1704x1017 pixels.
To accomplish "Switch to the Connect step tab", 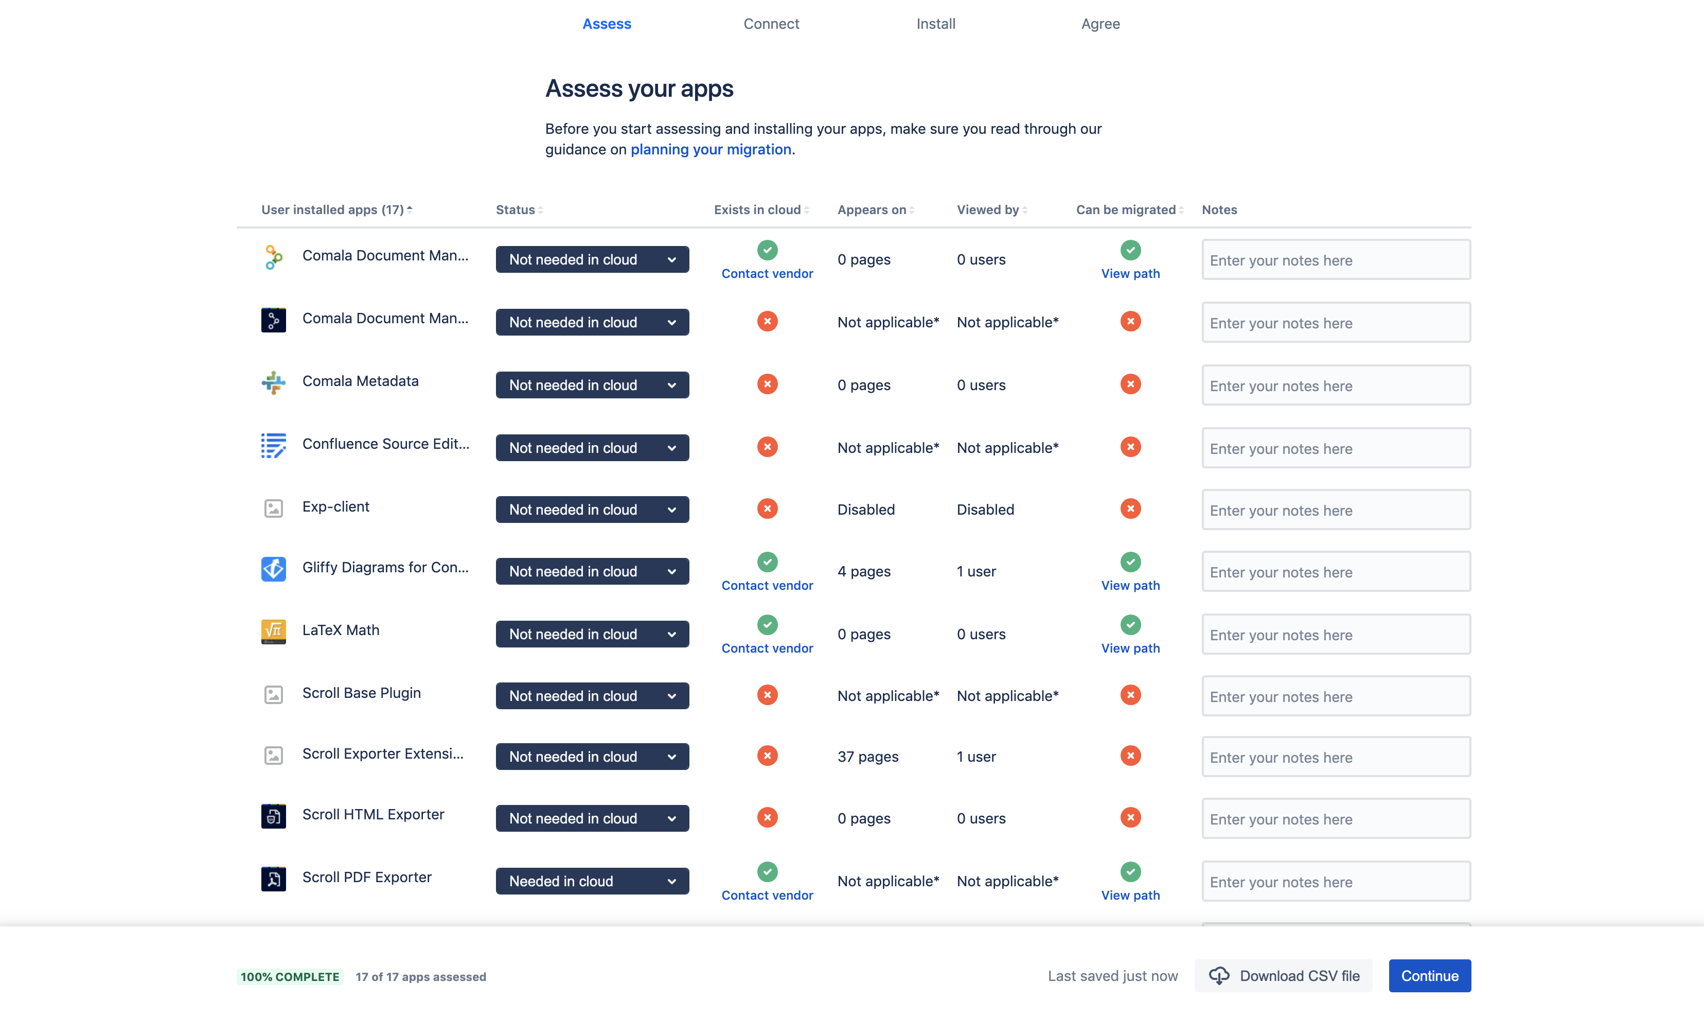I will tap(771, 24).
